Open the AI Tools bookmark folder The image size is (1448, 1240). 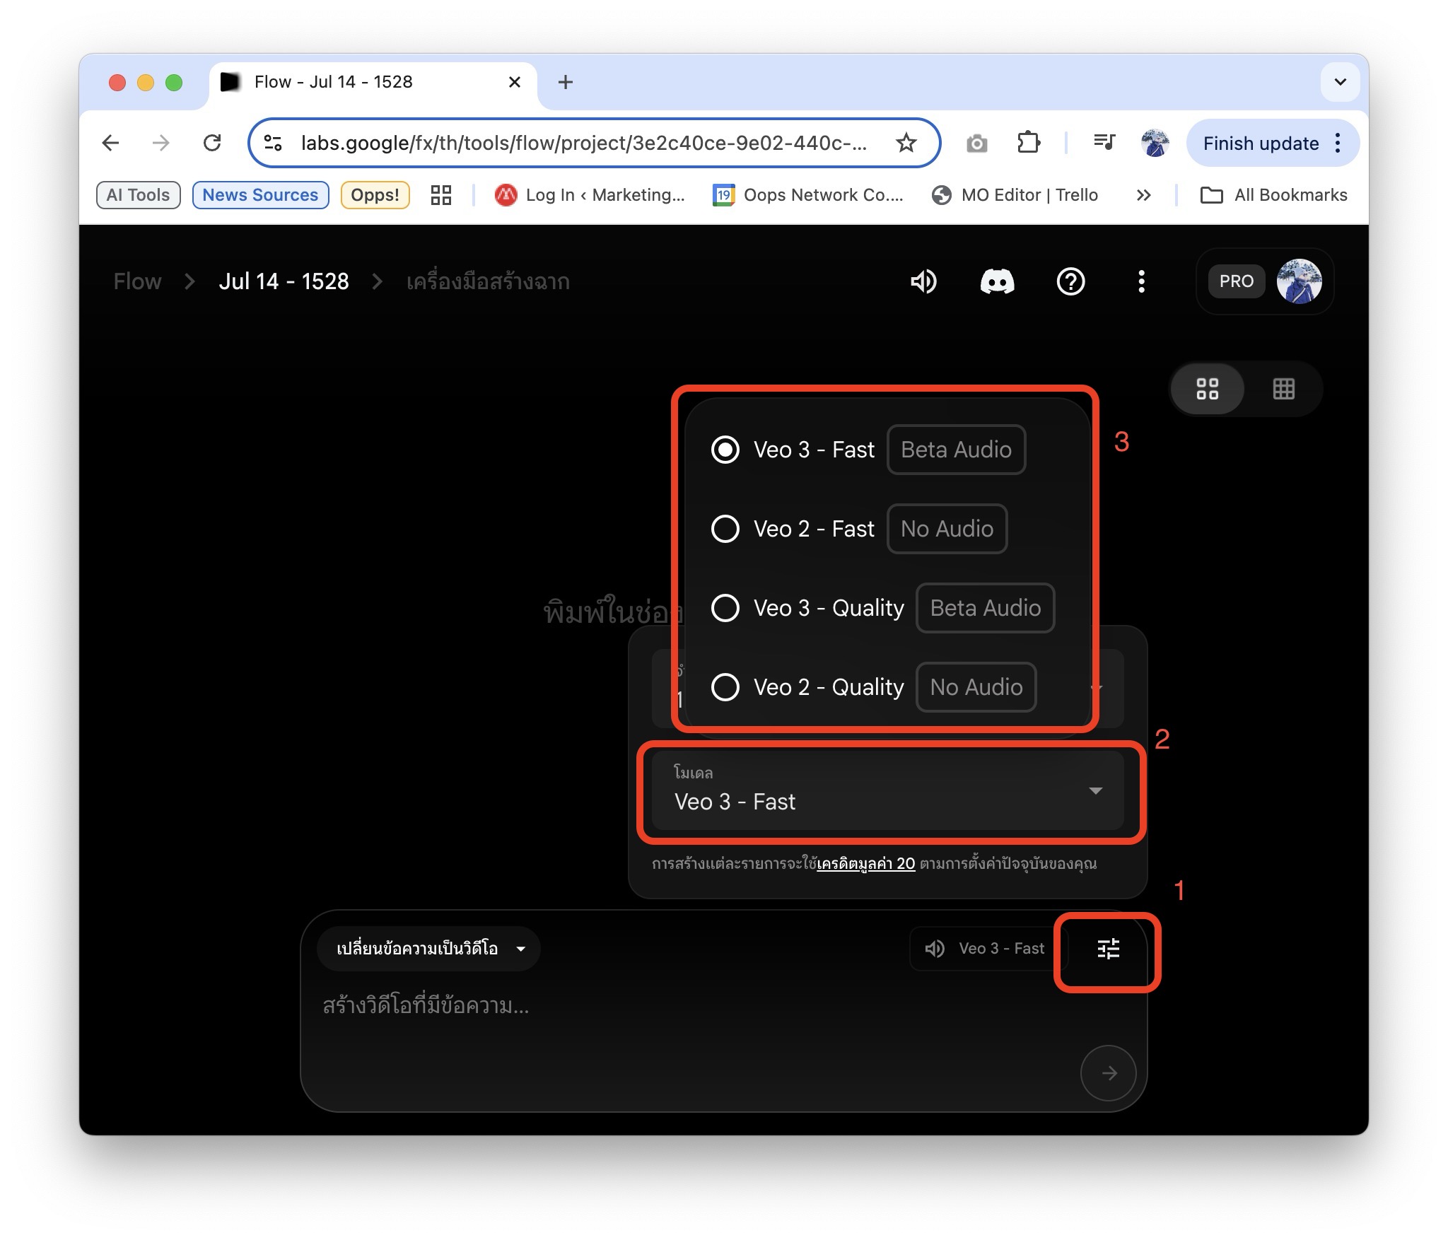click(x=139, y=195)
